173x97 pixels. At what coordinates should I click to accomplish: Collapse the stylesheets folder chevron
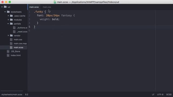click(5, 12)
